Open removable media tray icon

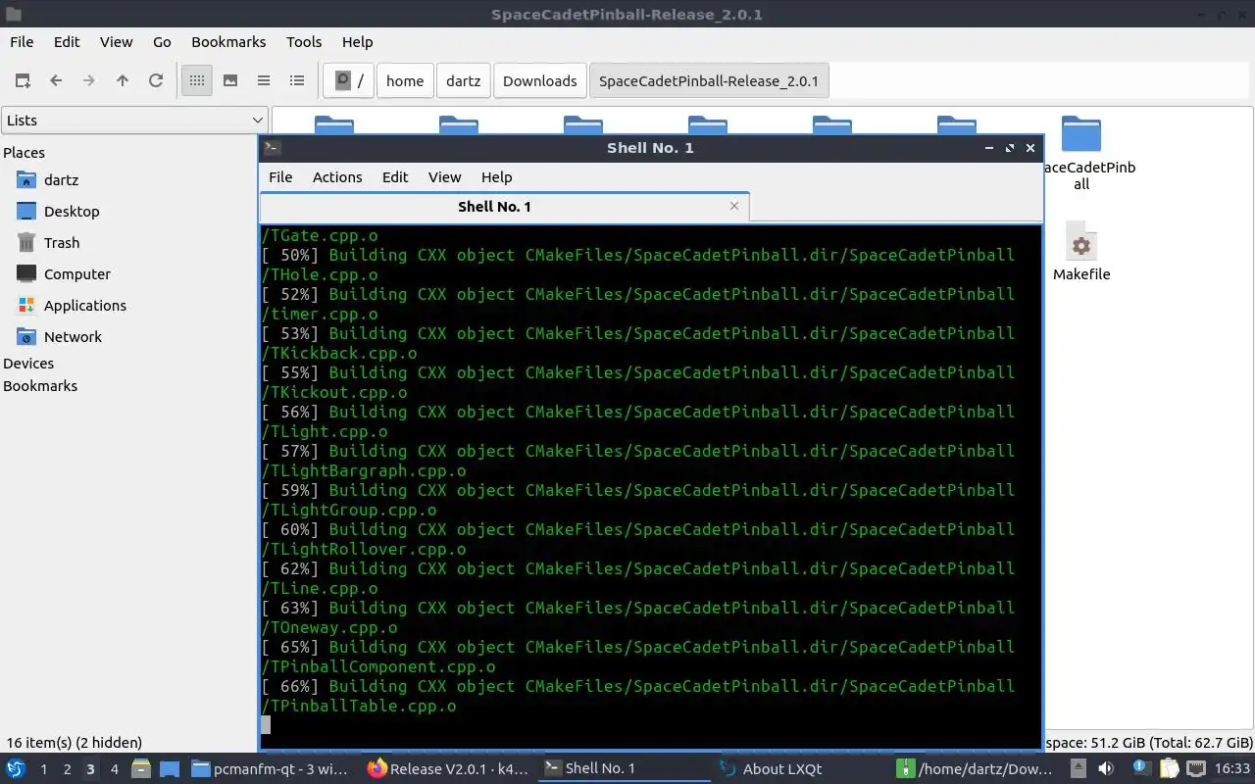coord(1078,768)
